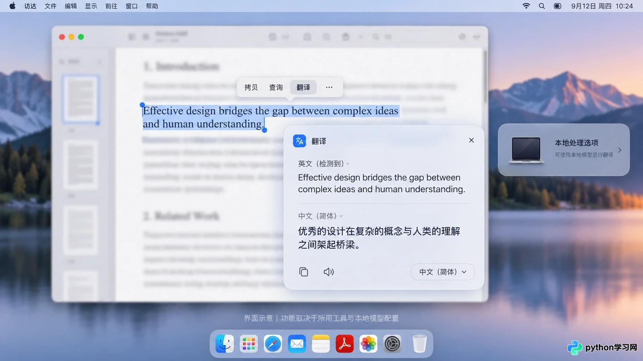Open the 访达 menu
The height and width of the screenshot is (361, 643).
(x=30, y=6)
